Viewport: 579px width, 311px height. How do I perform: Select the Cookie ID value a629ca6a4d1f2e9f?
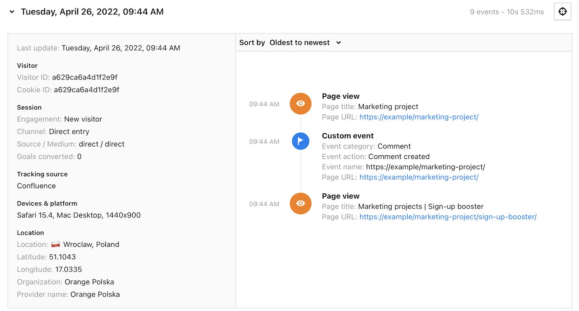pyautogui.click(x=86, y=90)
